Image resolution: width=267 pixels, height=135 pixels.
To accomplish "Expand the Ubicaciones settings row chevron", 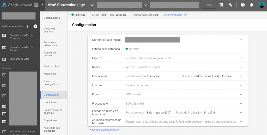I will pyautogui.click(x=241, y=76).
